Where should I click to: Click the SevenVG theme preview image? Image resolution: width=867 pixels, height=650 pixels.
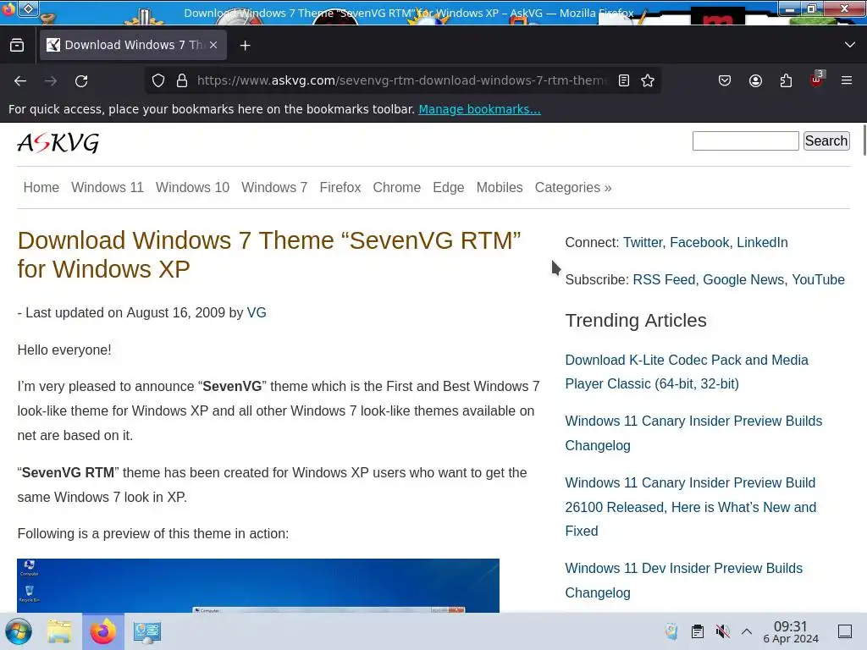pos(258,586)
